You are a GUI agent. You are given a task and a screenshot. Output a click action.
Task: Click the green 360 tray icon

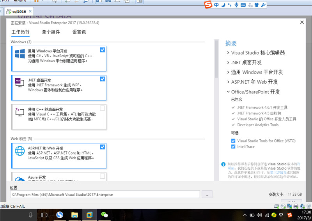coord(274,215)
